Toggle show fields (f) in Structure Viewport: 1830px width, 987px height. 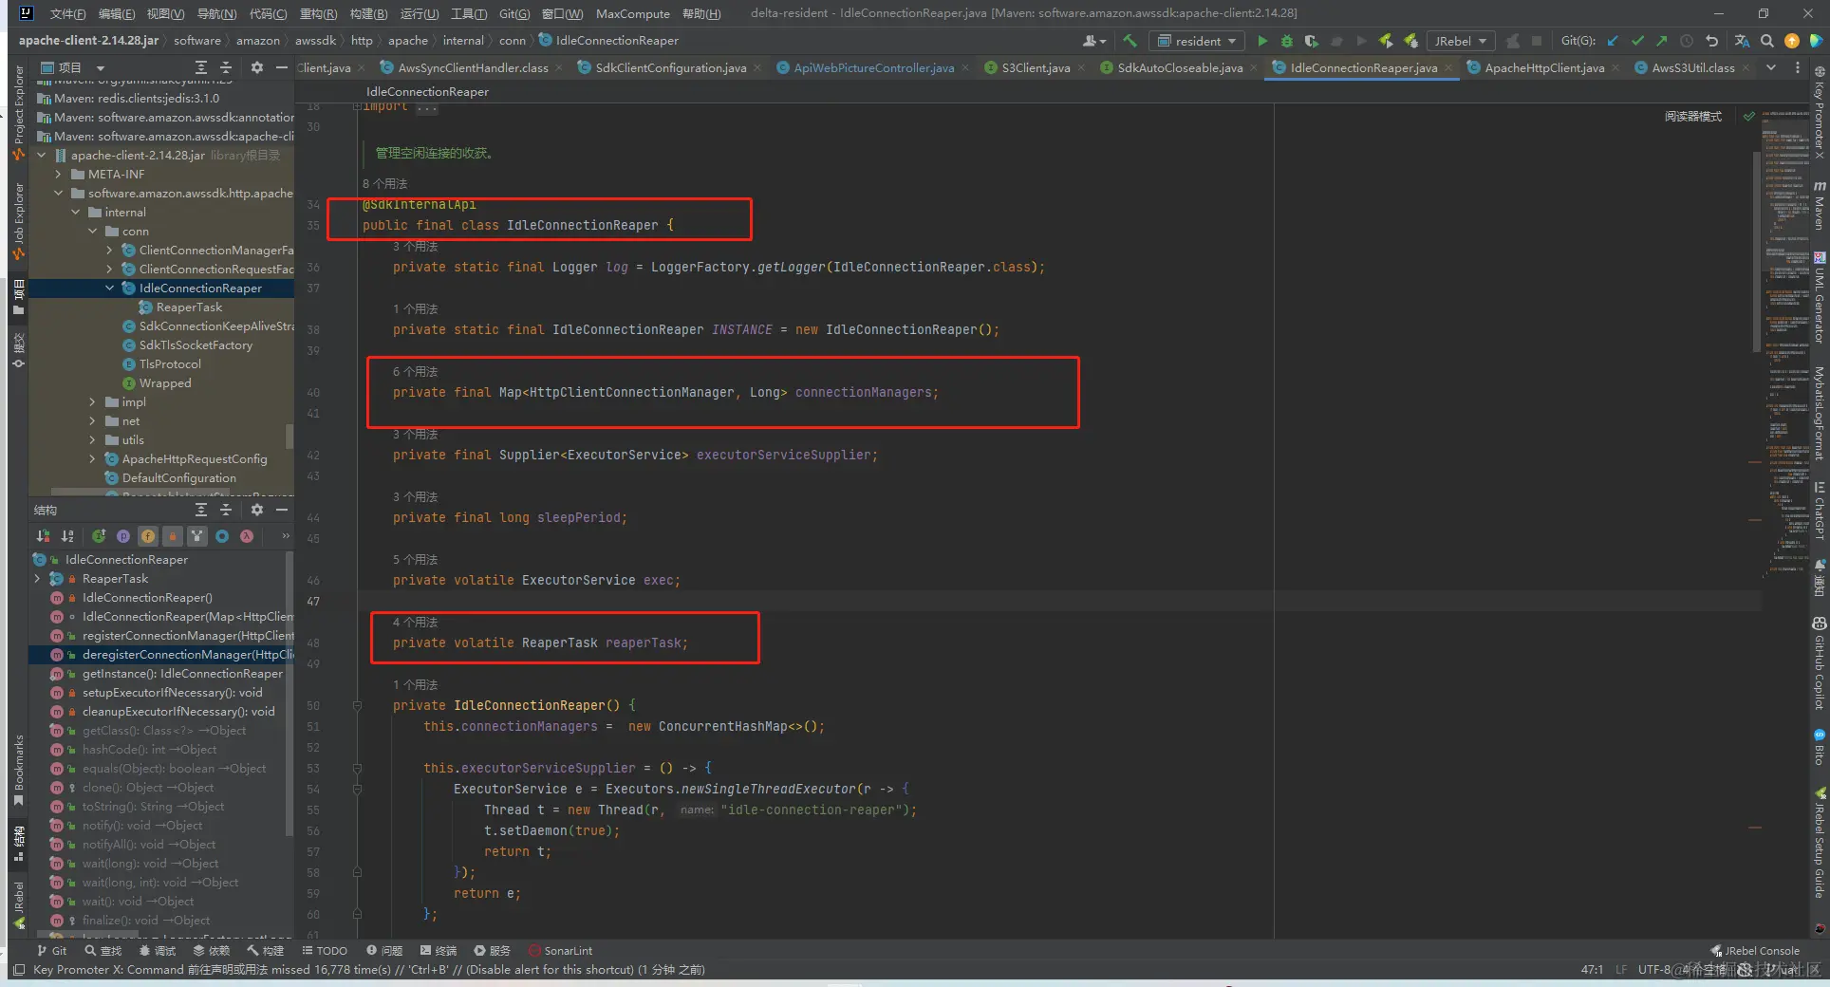(x=148, y=536)
